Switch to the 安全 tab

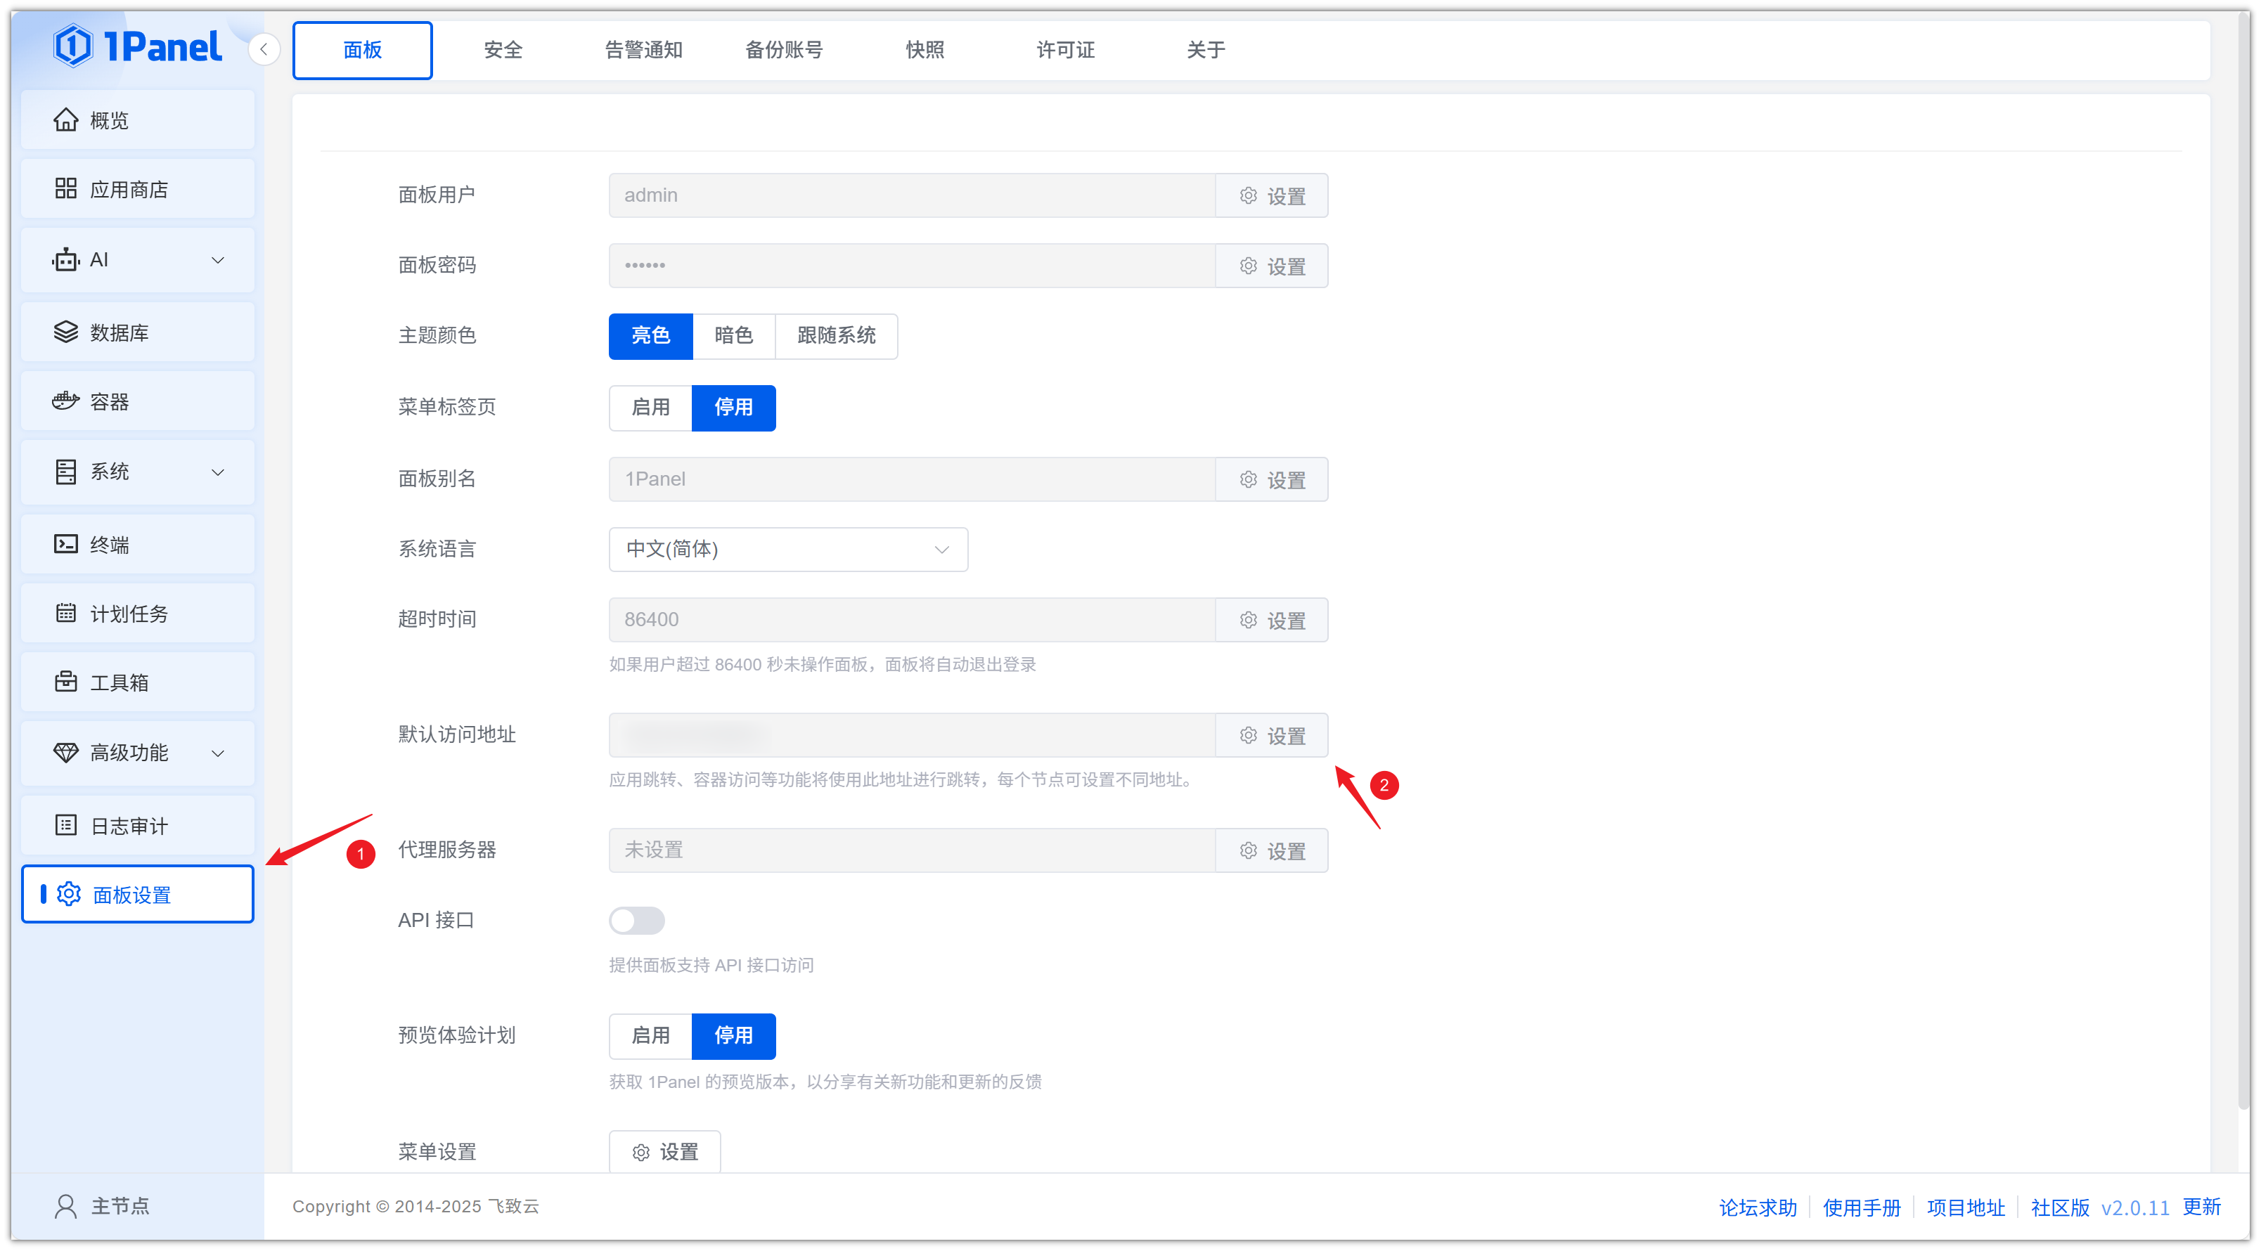[x=503, y=50]
